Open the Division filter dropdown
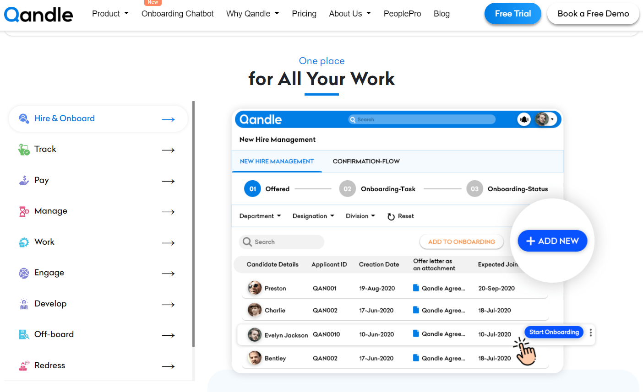The width and height of the screenshot is (643, 392). tap(360, 216)
